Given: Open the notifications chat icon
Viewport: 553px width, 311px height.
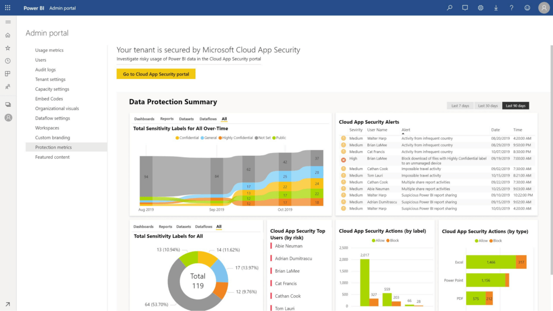Looking at the screenshot, I should [x=465, y=8].
